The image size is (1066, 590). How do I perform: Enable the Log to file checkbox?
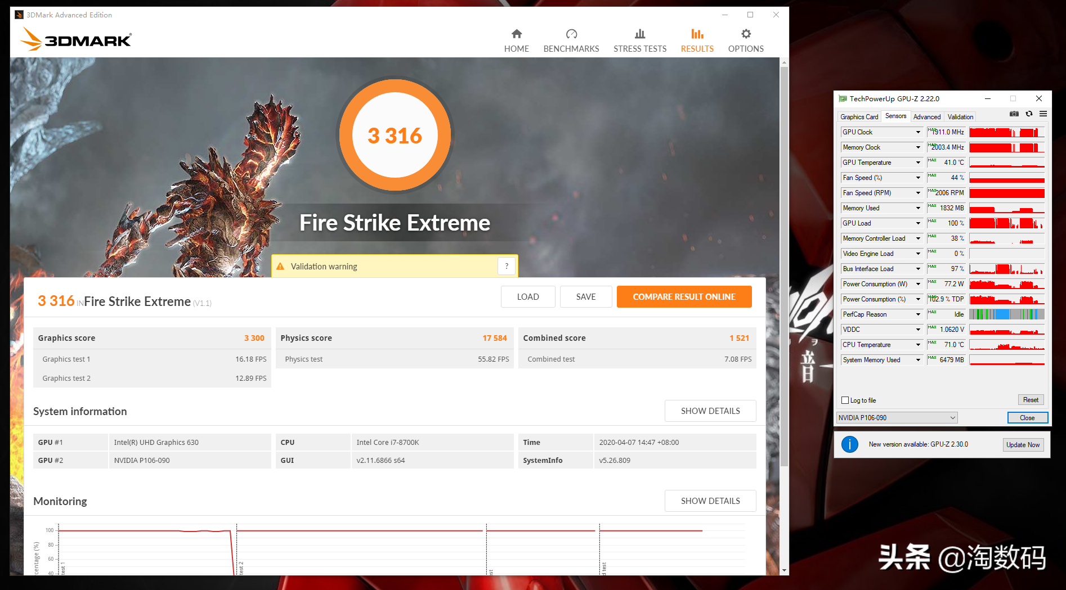pos(845,400)
